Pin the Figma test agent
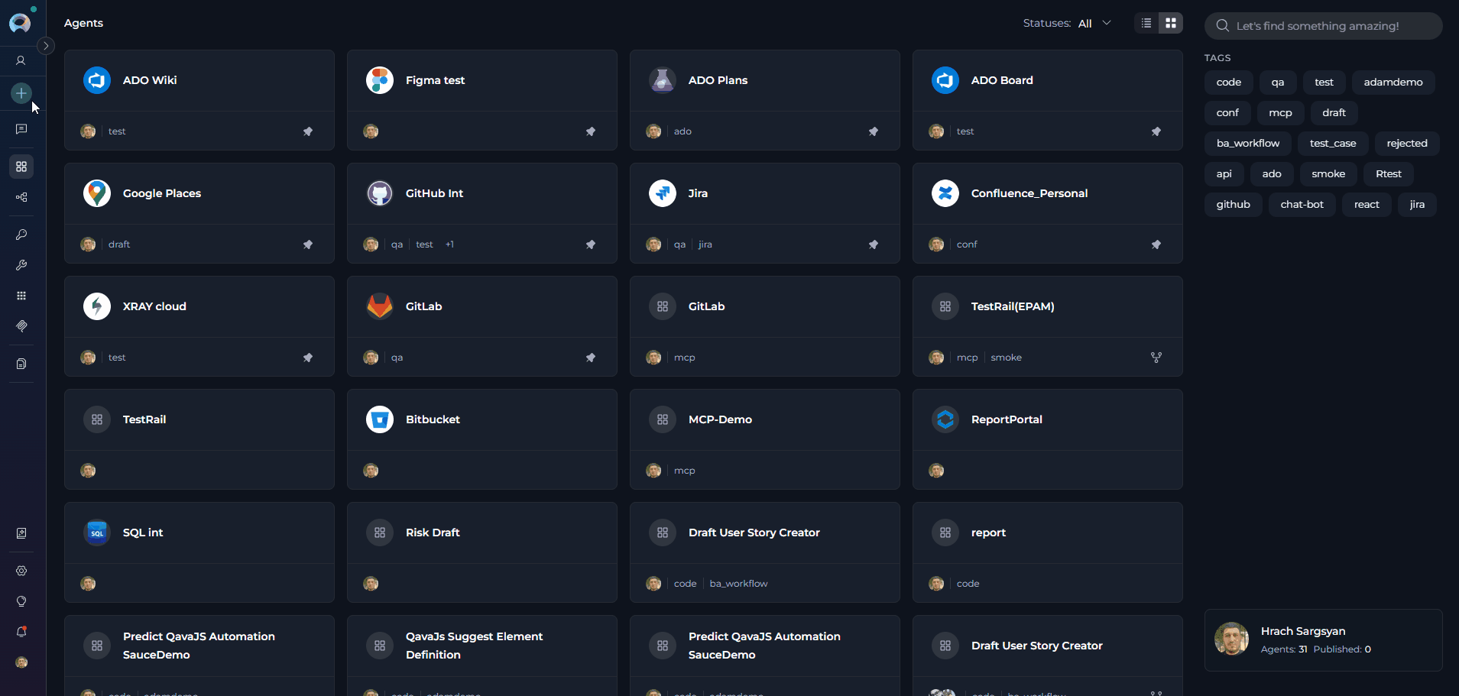This screenshot has height=696, width=1459. pos(592,131)
